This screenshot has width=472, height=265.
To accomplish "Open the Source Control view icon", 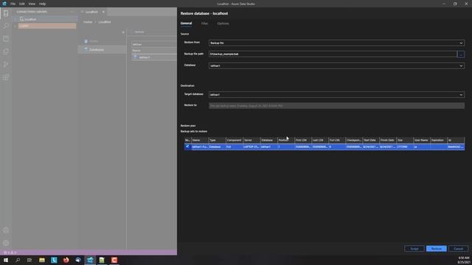I will pos(6,64).
